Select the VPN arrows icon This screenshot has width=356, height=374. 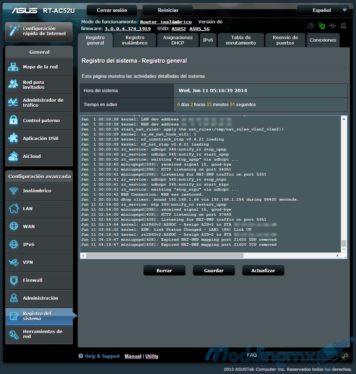click(14, 262)
